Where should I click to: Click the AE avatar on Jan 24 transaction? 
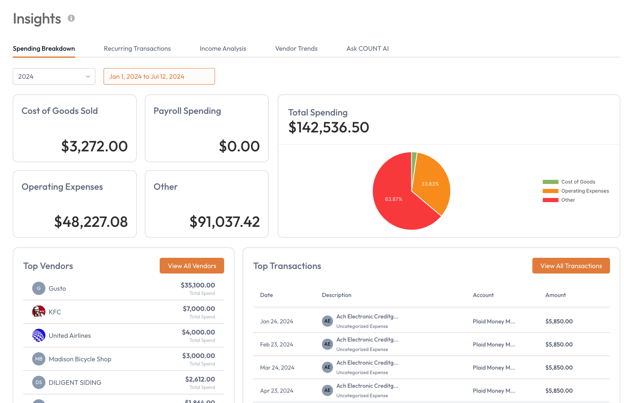tap(327, 321)
